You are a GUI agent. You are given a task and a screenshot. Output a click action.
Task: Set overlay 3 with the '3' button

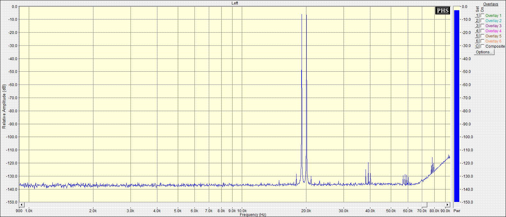(477, 26)
